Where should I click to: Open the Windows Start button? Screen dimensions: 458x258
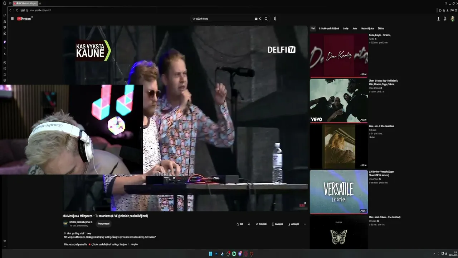210,254
